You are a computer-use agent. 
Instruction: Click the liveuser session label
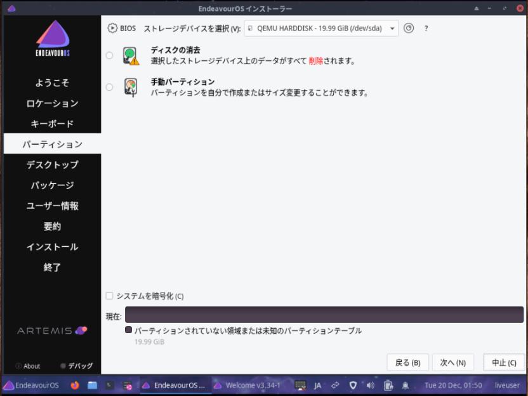point(507,385)
